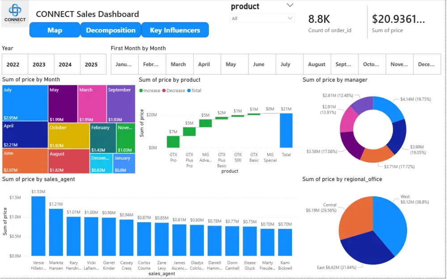Click Garret Kinder's $0.98M bar

(109, 237)
